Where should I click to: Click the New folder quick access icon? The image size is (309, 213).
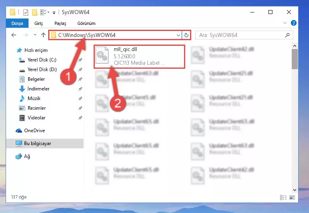point(35,12)
